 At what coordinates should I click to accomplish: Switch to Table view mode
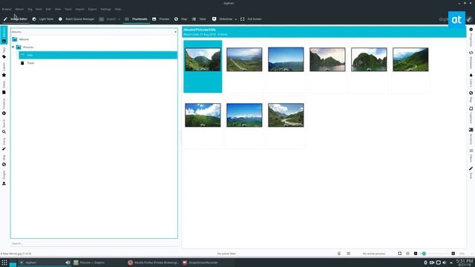pos(199,19)
